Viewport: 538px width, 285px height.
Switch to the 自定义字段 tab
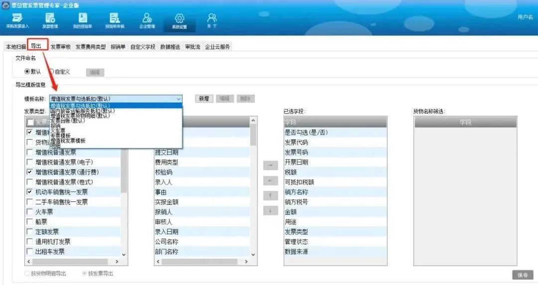tap(143, 47)
